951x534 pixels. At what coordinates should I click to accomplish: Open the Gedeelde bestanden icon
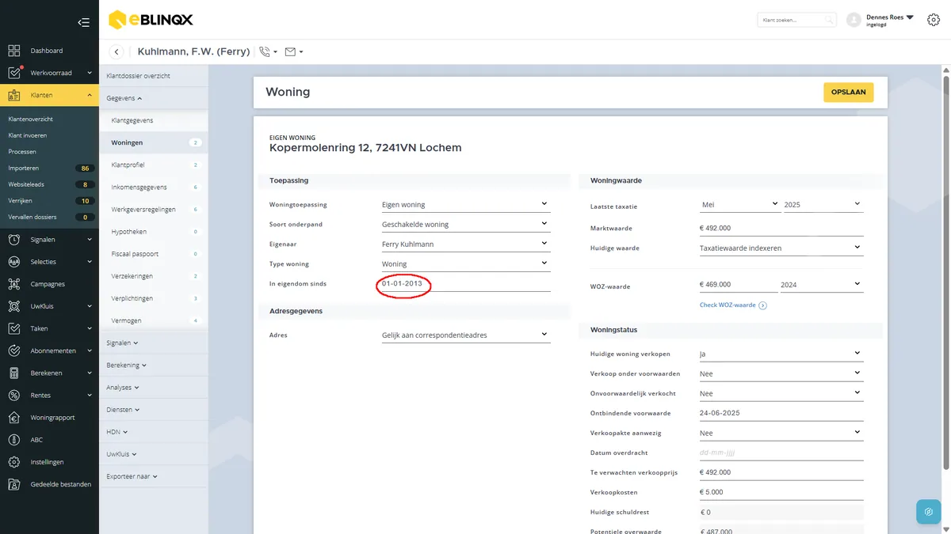tap(14, 484)
